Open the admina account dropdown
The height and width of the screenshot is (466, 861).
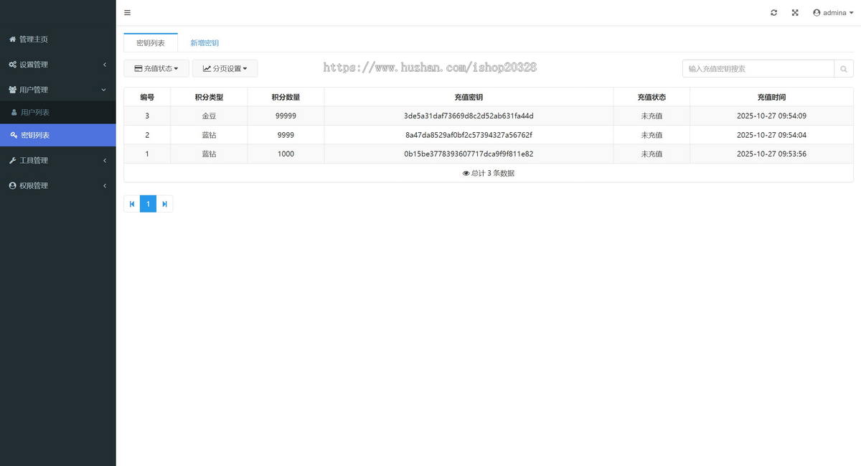pyautogui.click(x=834, y=13)
